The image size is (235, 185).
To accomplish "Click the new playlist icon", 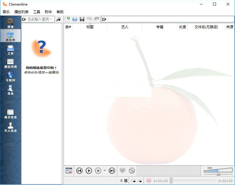I will click(67, 19).
